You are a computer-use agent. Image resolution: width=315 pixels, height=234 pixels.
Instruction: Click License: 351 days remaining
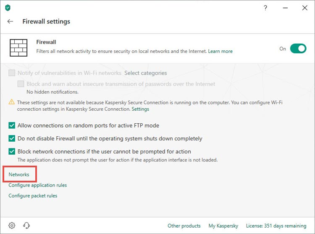(x=276, y=226)
